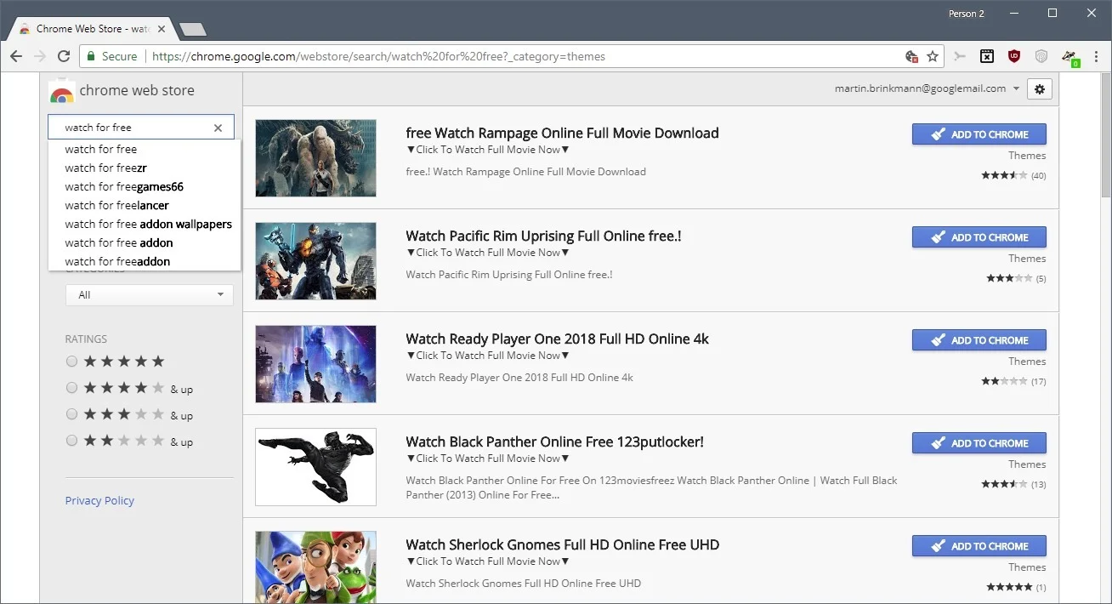Open the Sherlock Gnomes thumbnail

coord(315,567)
